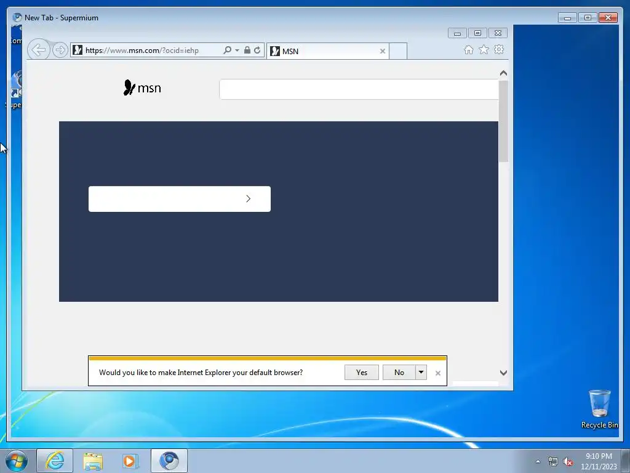
Task: Click the search magnifier in address bar
Action: 228,50
